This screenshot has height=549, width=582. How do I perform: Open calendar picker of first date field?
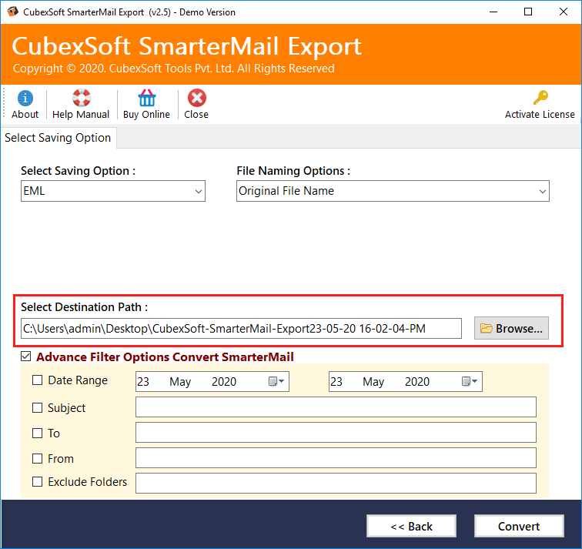pos(276,381)
